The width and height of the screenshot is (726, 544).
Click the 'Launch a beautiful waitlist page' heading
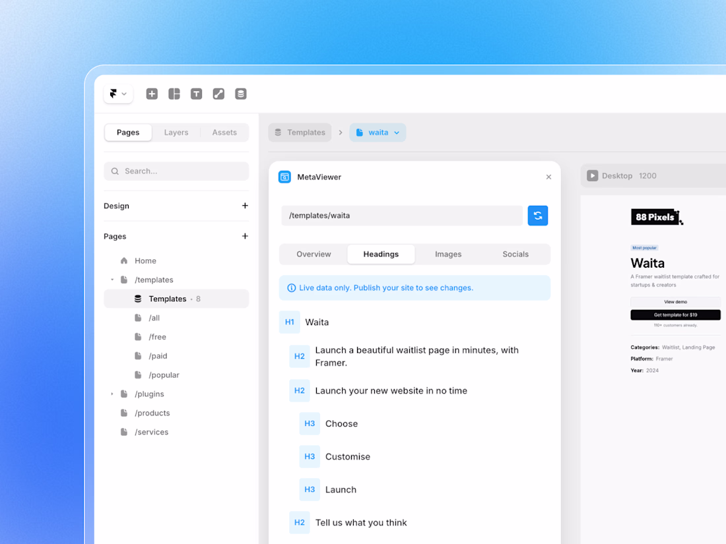(416, 356)
